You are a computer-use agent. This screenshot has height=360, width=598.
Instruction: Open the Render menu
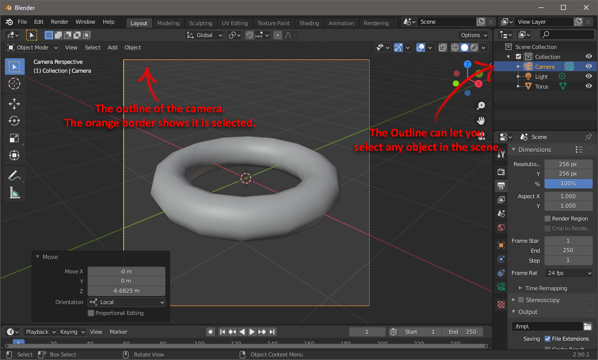60,22
